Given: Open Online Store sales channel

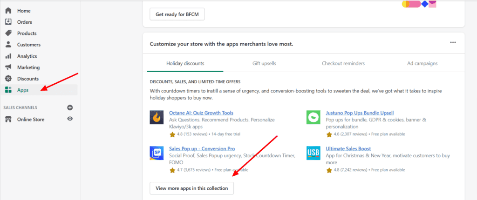Looking at the screenshot, I should [31, 119].
